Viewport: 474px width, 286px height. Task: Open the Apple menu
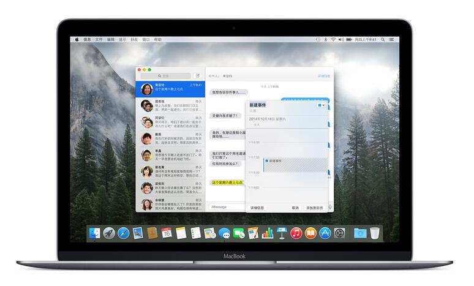coord(77,40)
